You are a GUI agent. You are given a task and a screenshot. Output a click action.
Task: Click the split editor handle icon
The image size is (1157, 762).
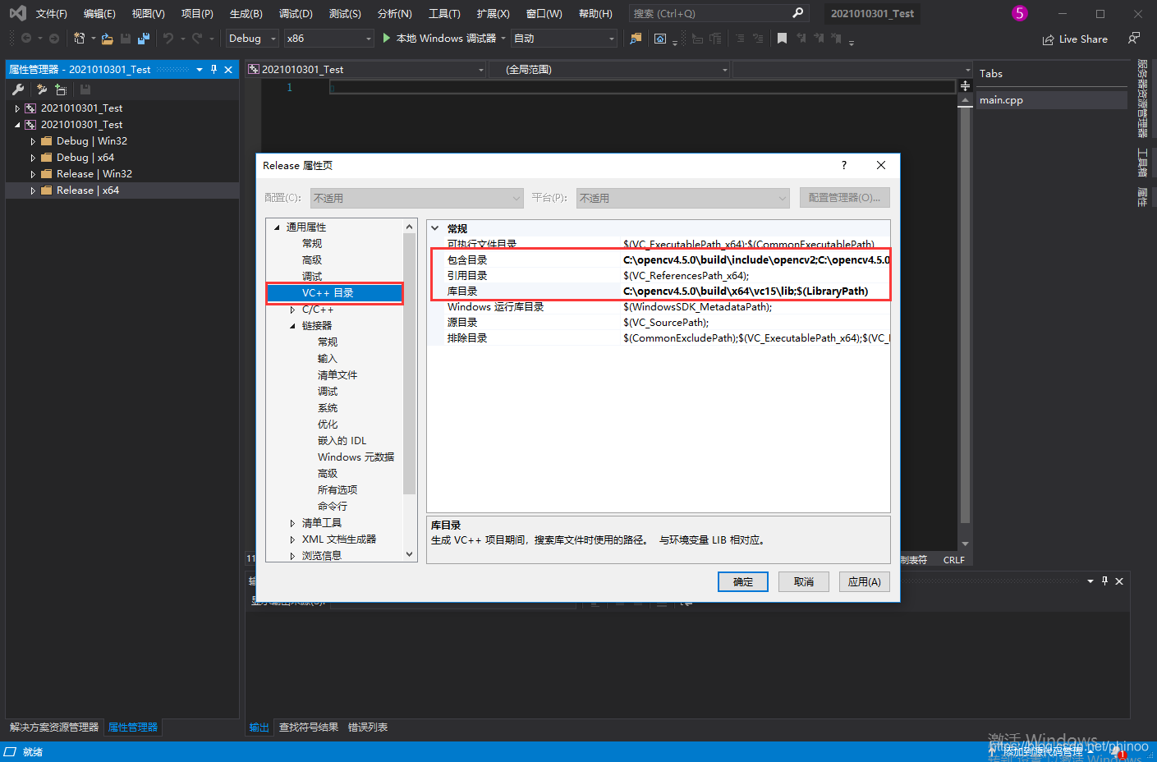pyautogui.click(x=965, y=85)
